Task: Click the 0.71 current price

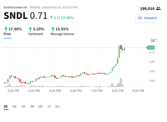Action: click(39, 16)
